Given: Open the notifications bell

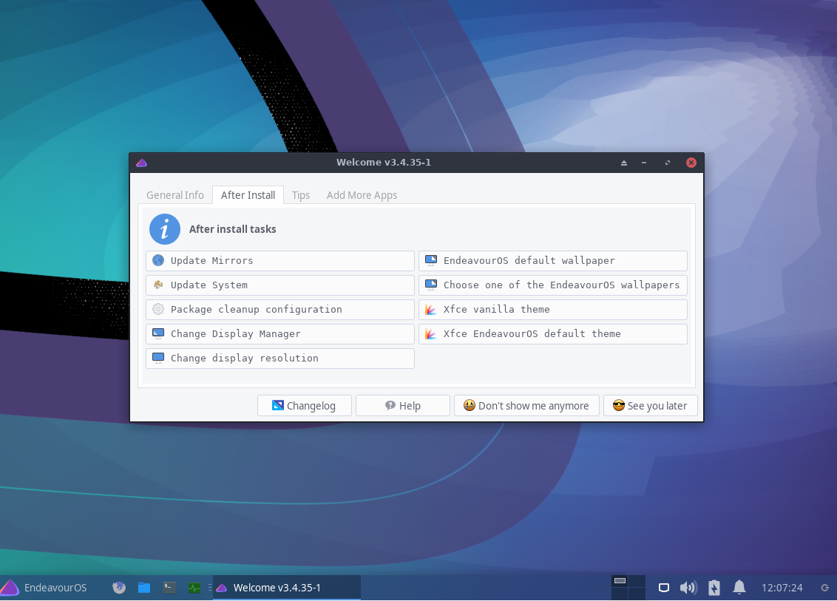Looking at the screenshot, I should (x=739, y=588).
